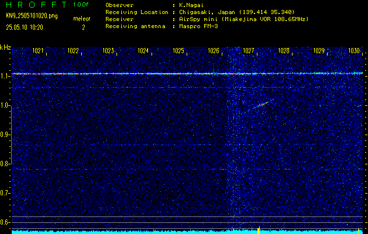This screenshot has width=368, height=234.
Task: Click the observer name K.Nagai
Action: pyautogui.click(x=191, y=5)
